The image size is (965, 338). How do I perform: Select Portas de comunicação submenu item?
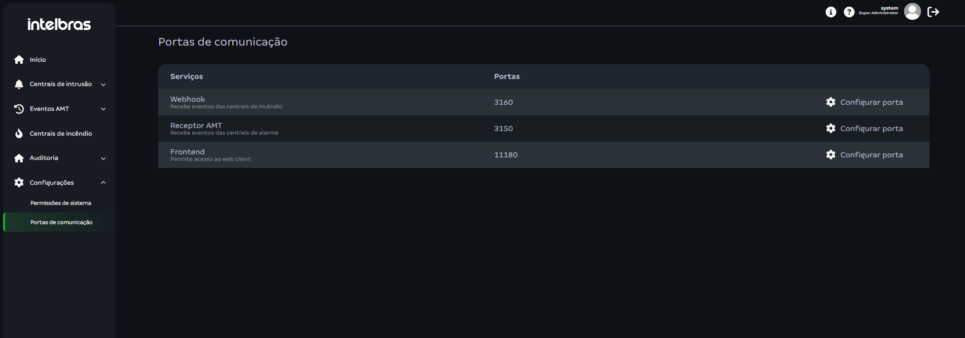(61, 222)
